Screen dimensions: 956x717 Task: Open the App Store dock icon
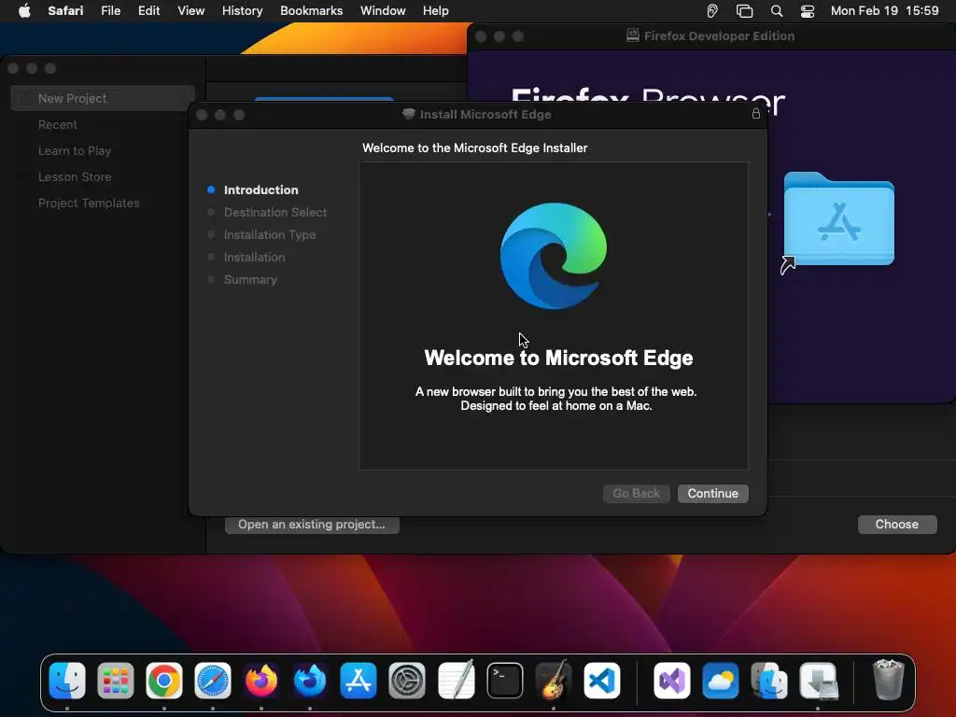(358, 681)
